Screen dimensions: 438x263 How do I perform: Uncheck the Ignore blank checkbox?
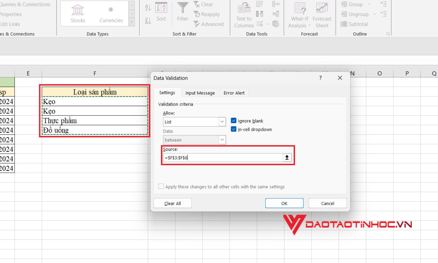[x=233, y=120]
